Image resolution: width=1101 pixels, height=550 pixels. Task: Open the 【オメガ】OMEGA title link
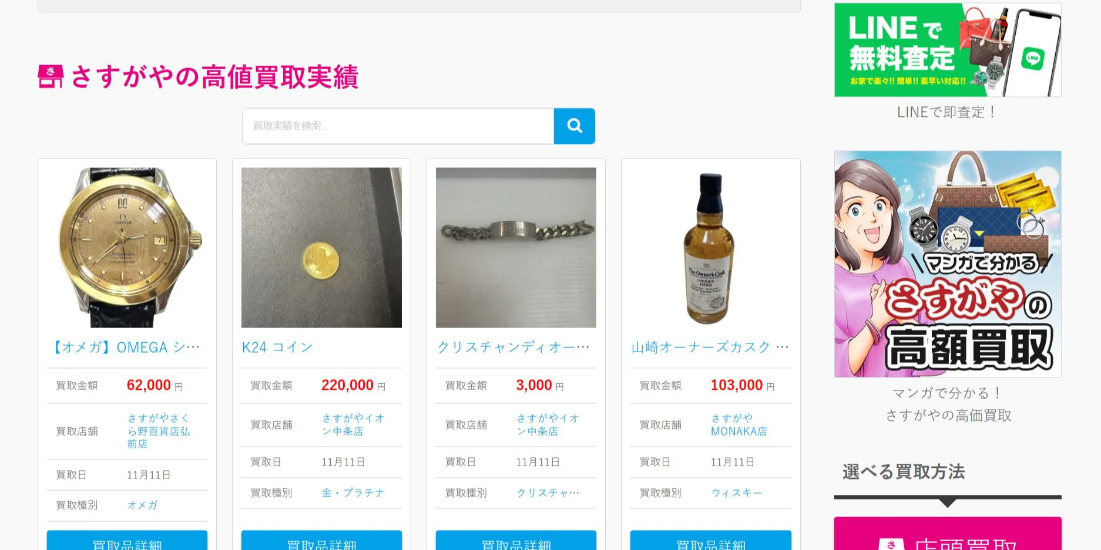(x=127, y=347)
